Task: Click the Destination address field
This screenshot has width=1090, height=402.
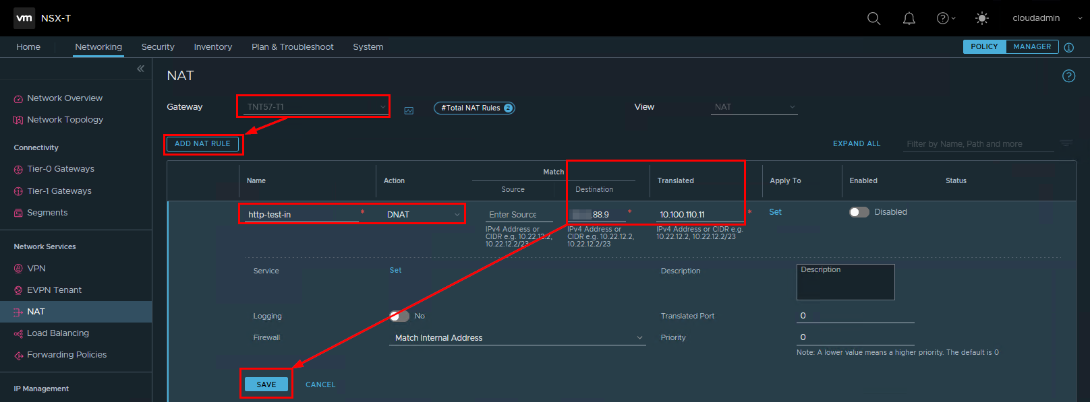Action: (596, 214)
